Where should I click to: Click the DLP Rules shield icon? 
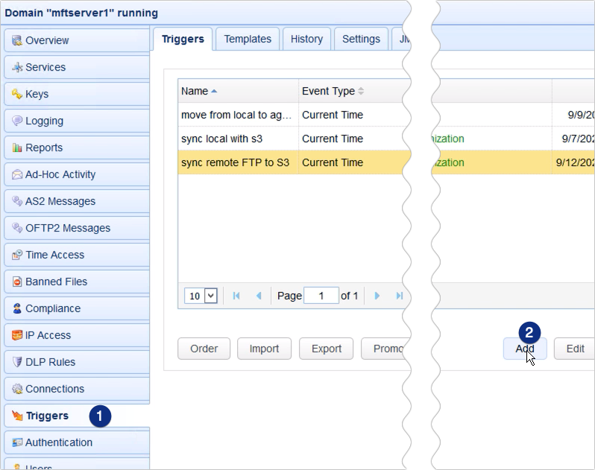[16, 362]
